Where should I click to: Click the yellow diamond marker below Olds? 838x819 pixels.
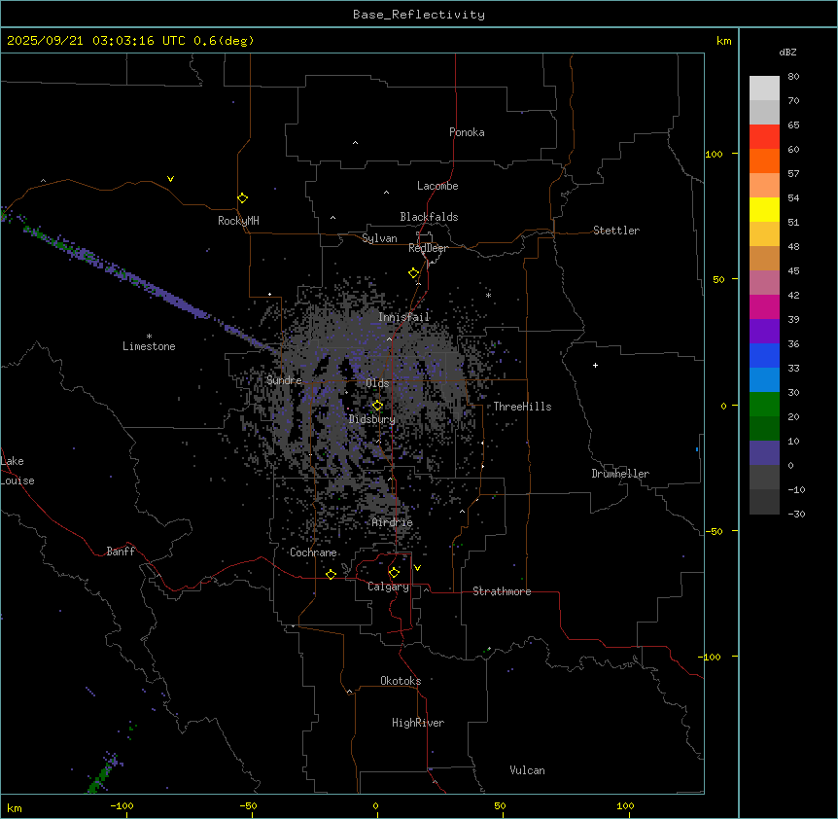(x=377, y=406)
